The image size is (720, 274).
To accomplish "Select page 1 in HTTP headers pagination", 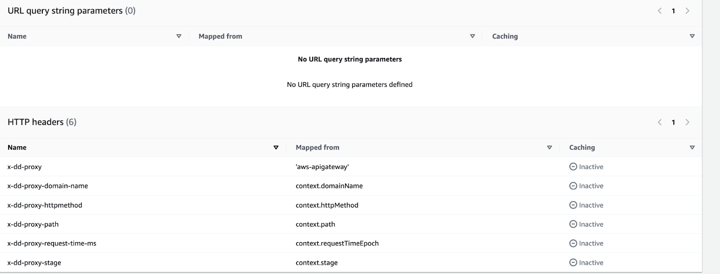I will pyautogui.click(x=673, y=122).
